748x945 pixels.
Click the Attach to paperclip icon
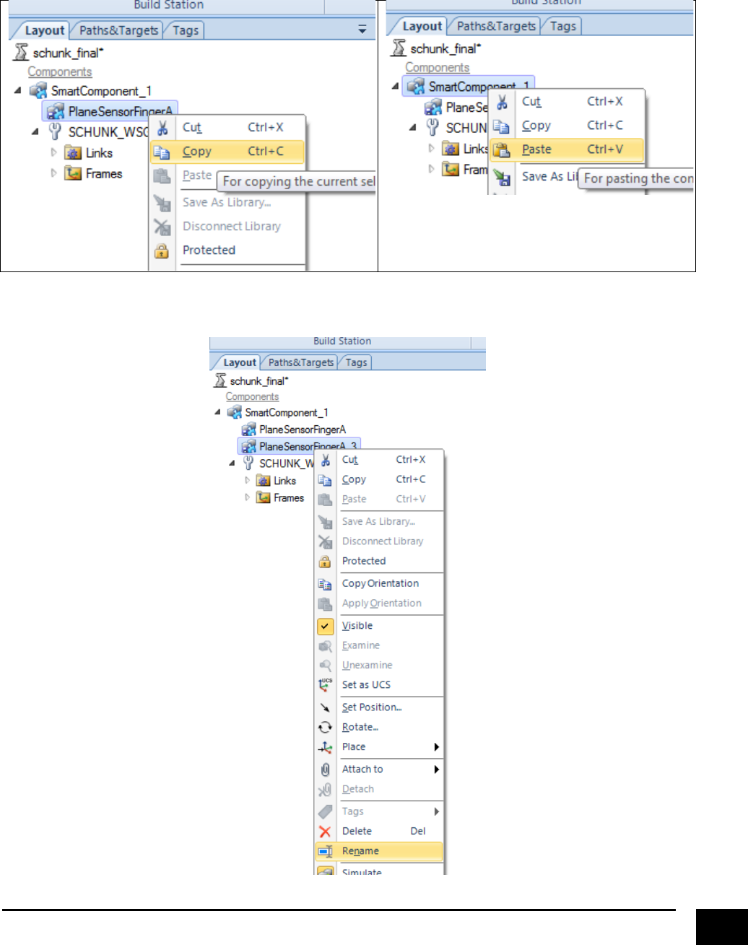coord(325,770)
